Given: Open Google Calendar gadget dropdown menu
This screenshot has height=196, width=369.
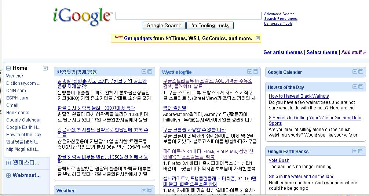Looking at the screenshot, I should (355, 72).
